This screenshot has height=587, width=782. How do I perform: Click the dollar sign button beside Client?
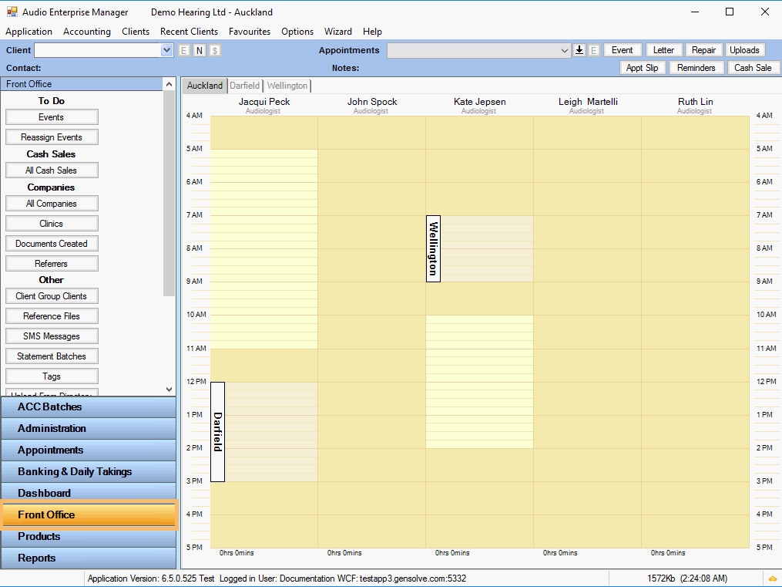(x=214, y=50)
